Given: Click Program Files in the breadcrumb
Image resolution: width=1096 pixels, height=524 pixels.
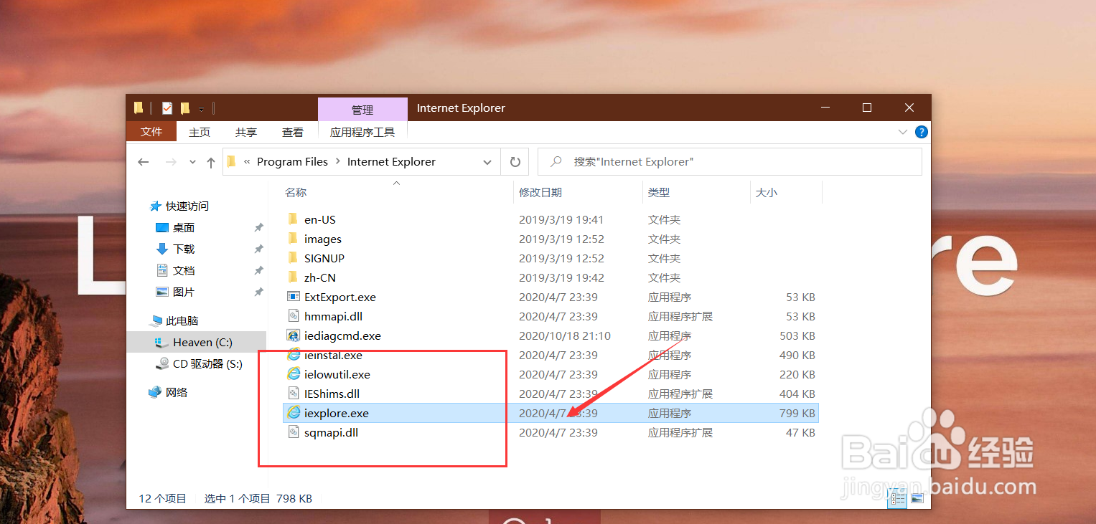Looking at the screenshot, I should 292,162.
